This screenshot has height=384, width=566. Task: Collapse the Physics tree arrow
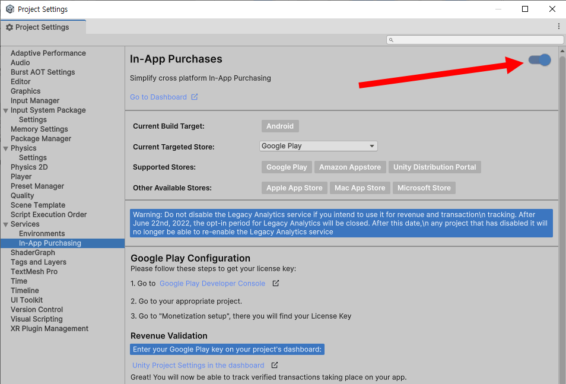5,148
